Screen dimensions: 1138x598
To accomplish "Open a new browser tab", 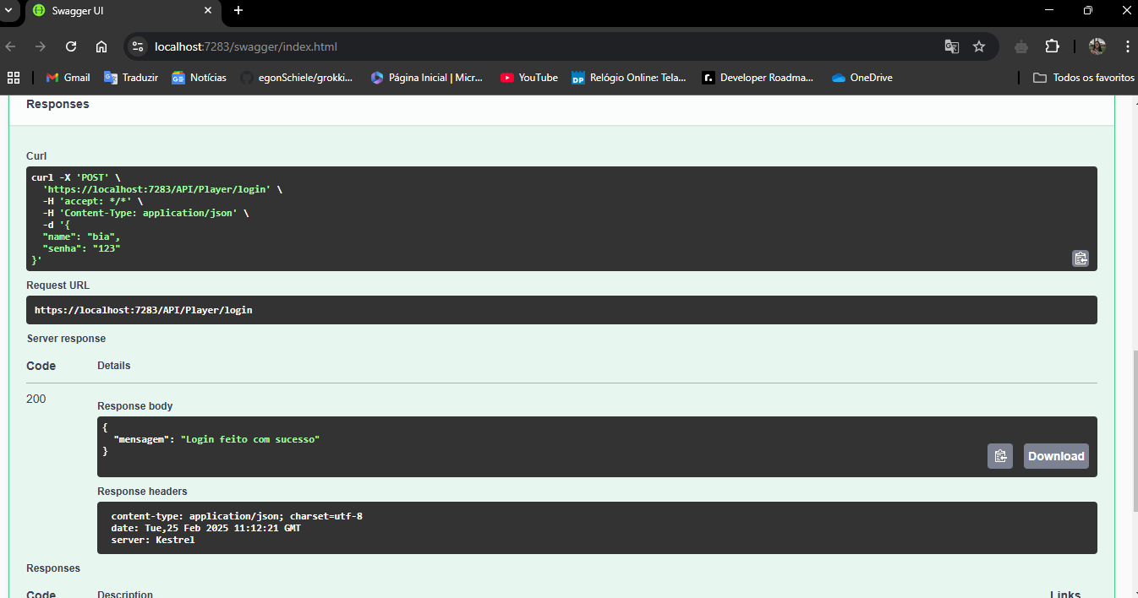I will (238, 11).
